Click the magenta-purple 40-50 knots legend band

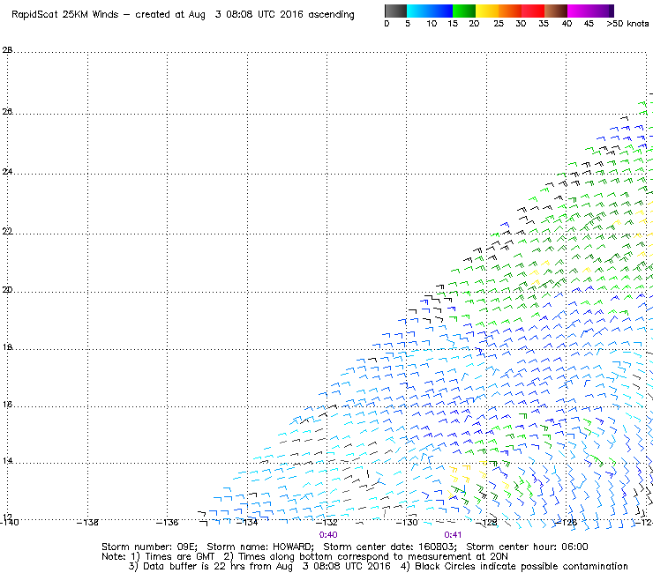pyautogui.click(x=590, y=11)
